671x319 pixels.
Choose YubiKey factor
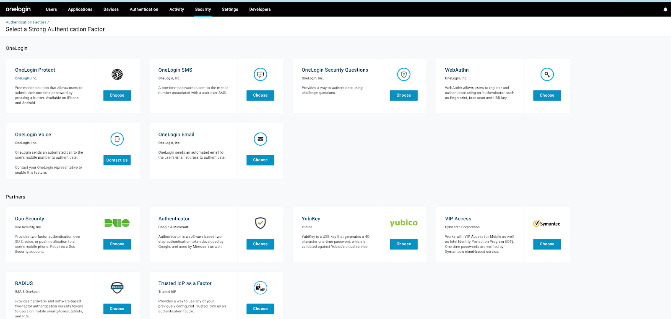pos(404,244)
